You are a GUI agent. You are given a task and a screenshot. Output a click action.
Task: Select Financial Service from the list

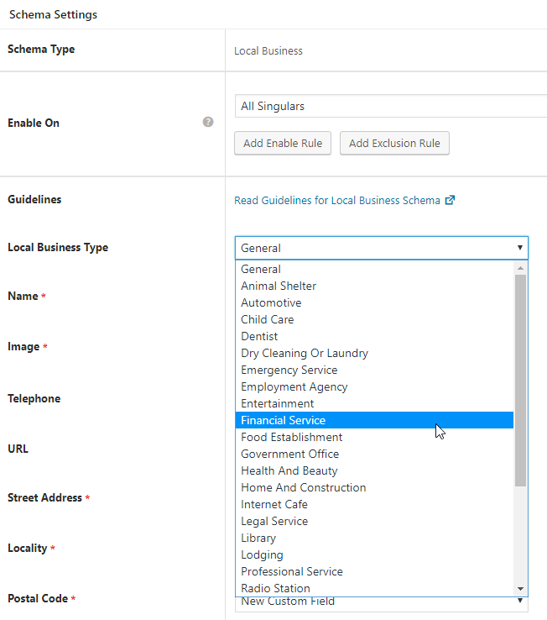283,420
